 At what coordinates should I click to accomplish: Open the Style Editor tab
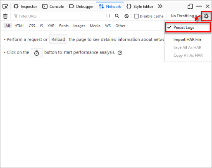[x=140, y=7]
